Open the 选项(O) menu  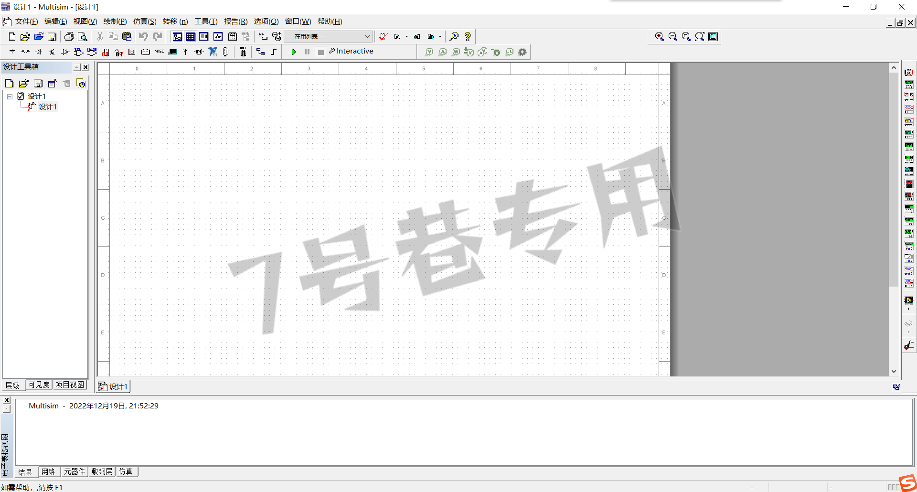[266, 21]
